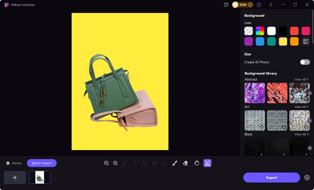
Task: Show next Art backgrounds with arrow
Action: pos(309,120)
